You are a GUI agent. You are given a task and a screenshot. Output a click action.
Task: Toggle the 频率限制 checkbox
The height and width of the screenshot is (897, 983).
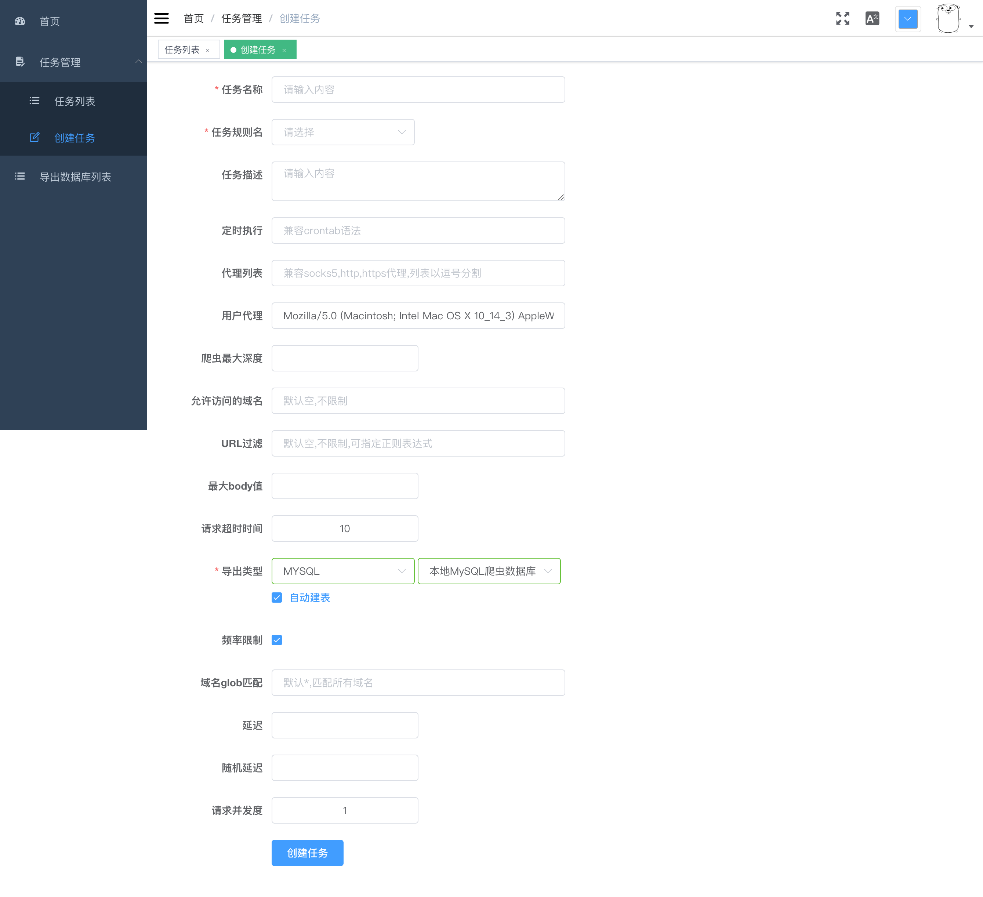[x=277, y=640]
